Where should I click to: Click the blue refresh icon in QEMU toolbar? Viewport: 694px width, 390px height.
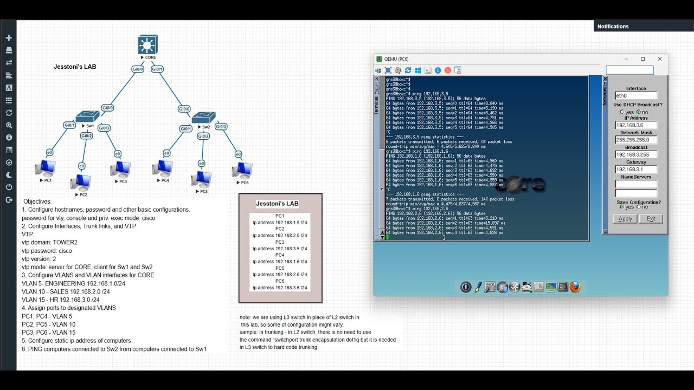click(408, 70)
